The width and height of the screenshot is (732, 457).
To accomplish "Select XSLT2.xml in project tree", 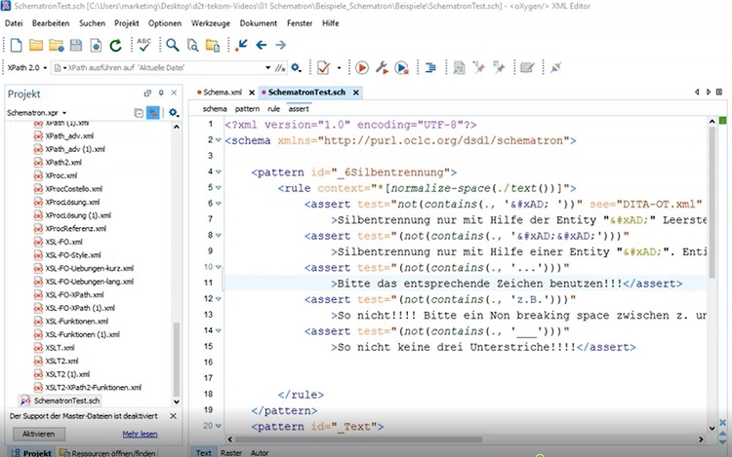I will pos(61,362).
